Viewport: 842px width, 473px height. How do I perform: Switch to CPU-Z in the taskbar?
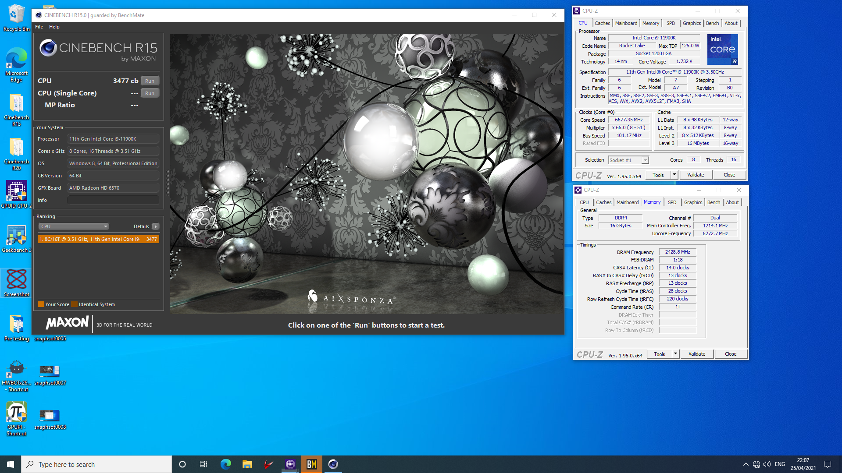290,464
